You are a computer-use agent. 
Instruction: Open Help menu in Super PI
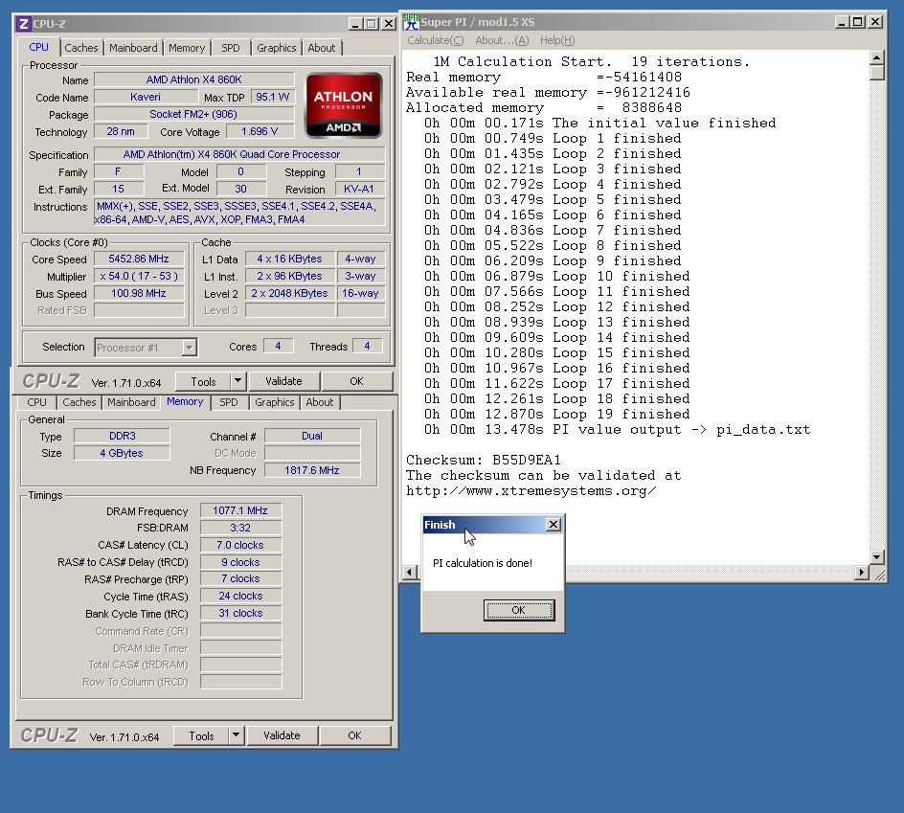pyautogui.click(x=557, y=40)
